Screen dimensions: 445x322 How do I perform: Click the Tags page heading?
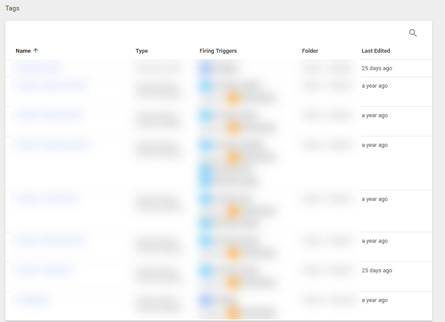[x=12, y=8]
